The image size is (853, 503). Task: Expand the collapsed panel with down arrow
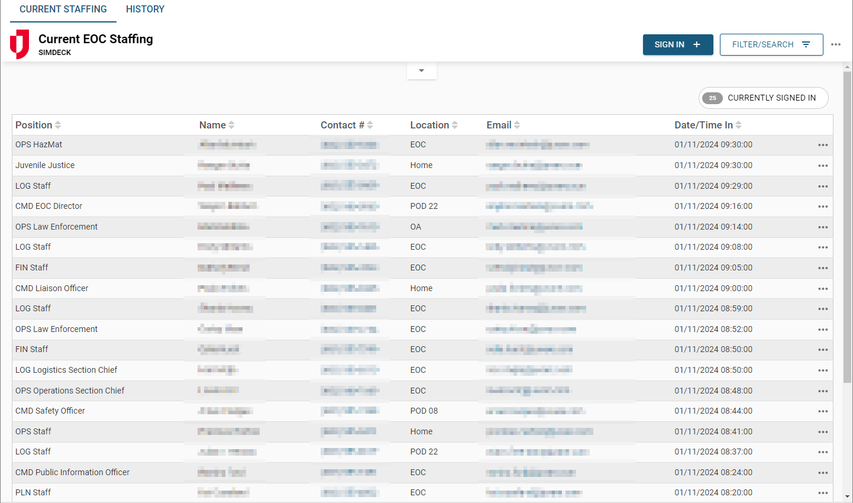421,70
